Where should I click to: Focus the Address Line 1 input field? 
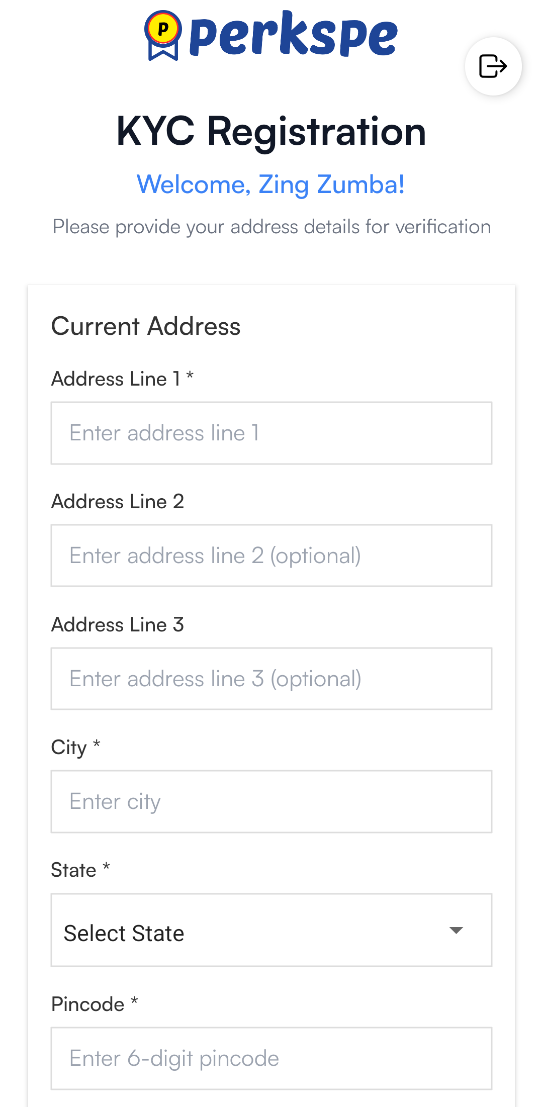[x=271, y=433]
